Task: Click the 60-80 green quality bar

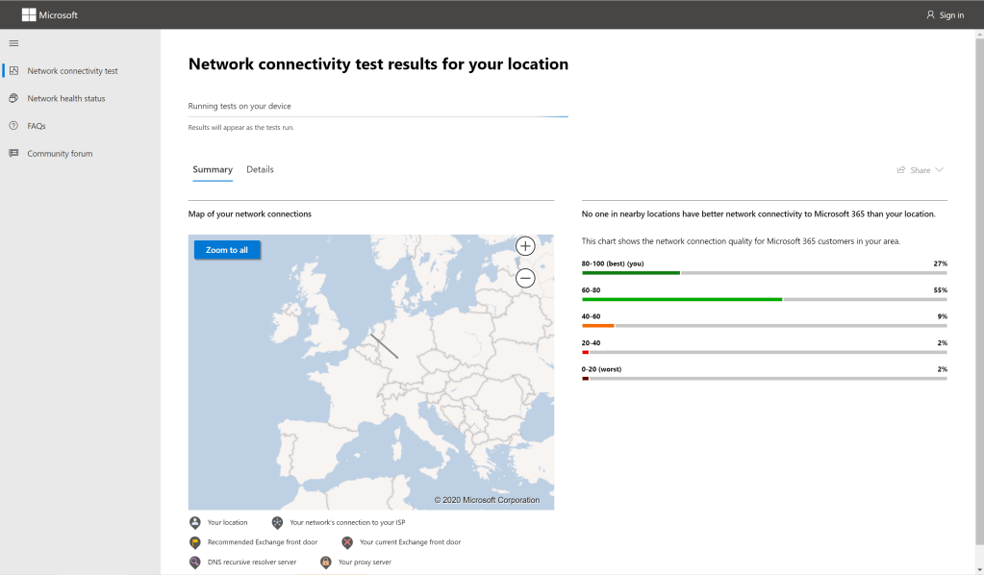Action: tap(682, 299)
